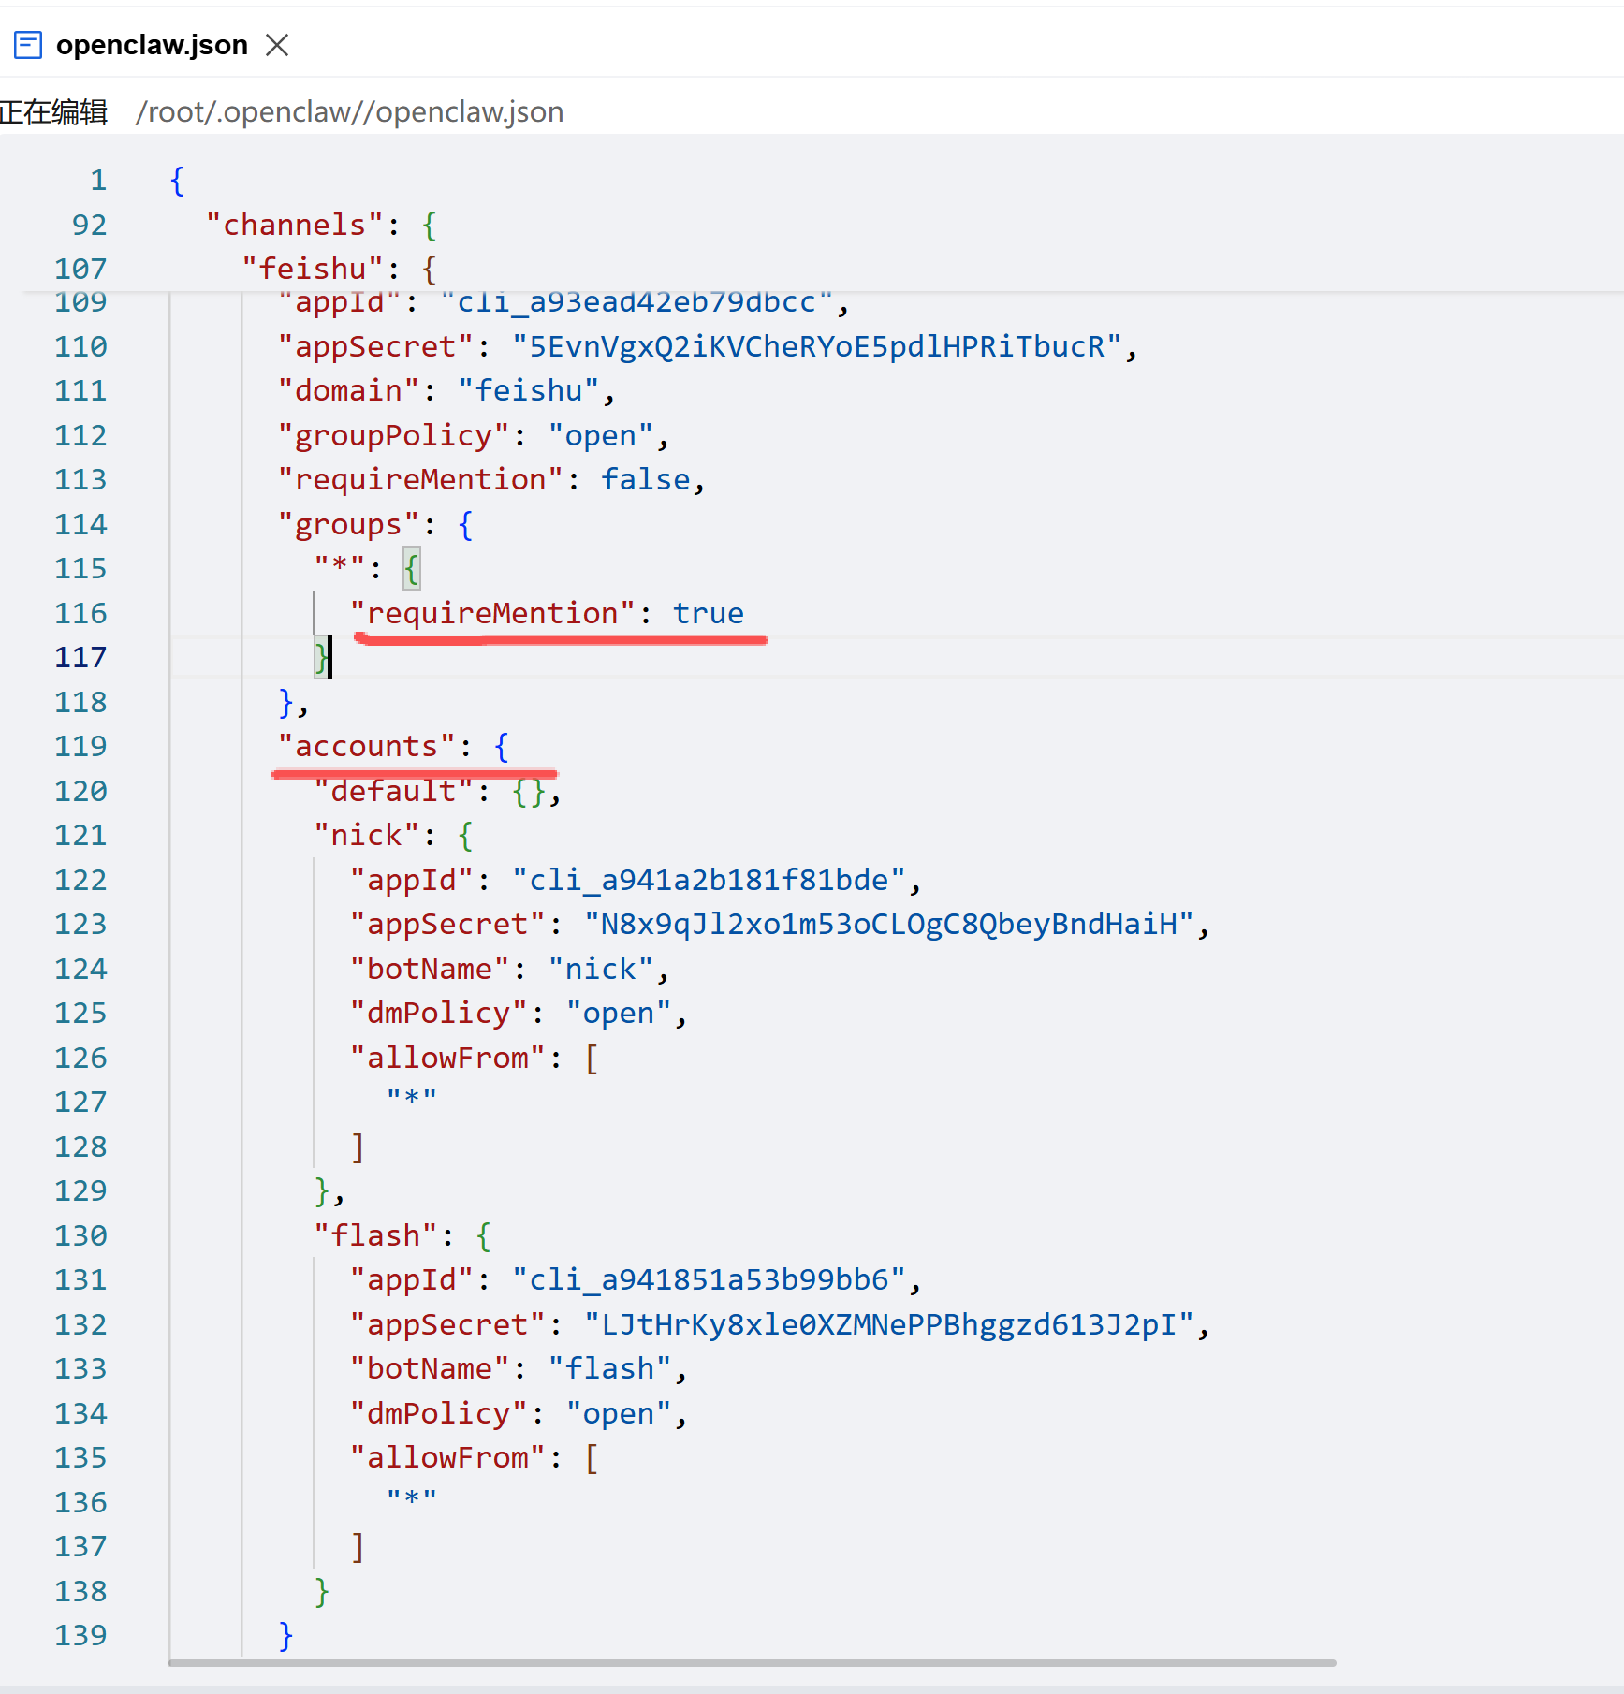Click the "domain": "feishu" line
The image size is (1624, 1694).
(446, 391)
